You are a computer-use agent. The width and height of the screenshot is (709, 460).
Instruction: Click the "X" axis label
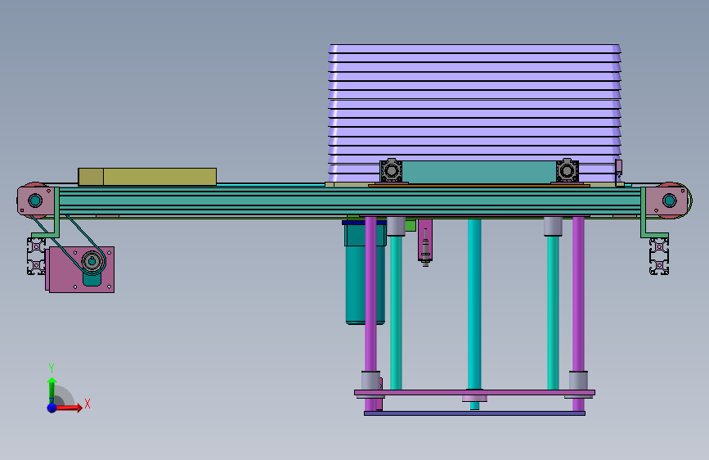tap(88, 404)
